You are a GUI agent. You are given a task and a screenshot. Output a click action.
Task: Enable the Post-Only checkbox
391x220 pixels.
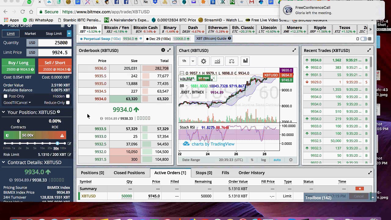tap(5, 96)
